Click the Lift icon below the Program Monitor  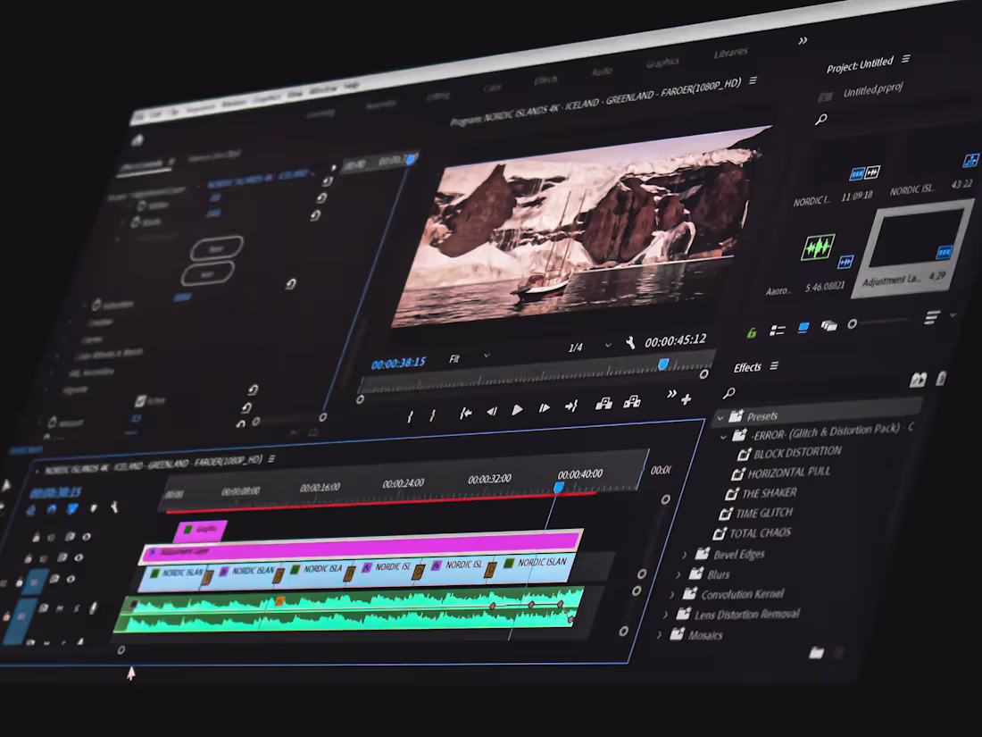pos(604,401)
